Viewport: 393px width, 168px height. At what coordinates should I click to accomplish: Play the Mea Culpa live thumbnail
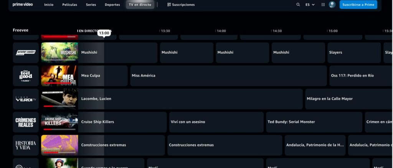coord(59,76)
